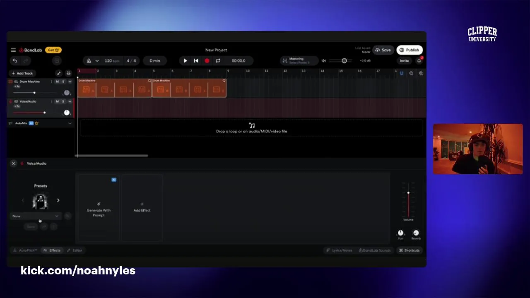Open the BandLab Sounds tab
Screen dimensions: 530x298
tap(375, 250)
